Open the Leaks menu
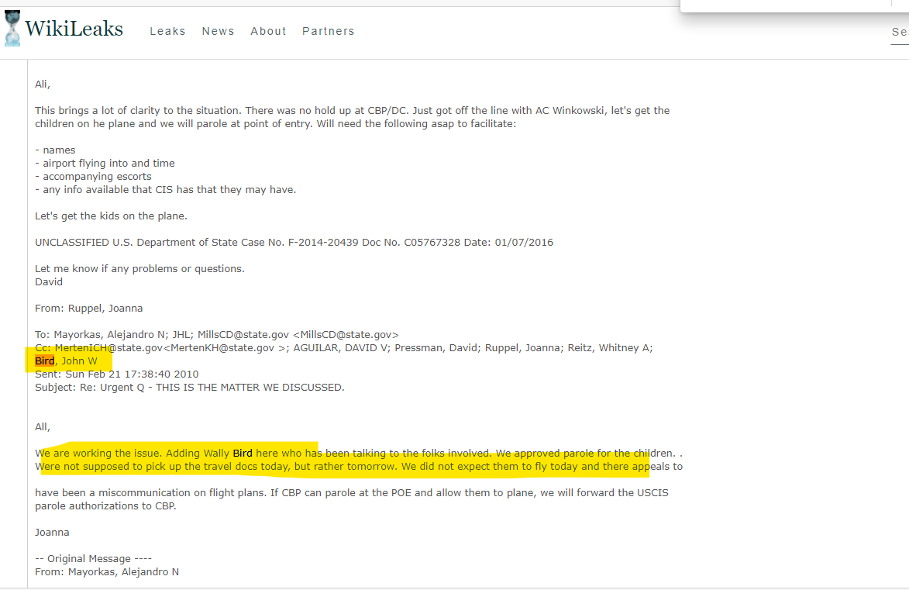Viewport: 909px width, 590px height. tap(167, 31)
